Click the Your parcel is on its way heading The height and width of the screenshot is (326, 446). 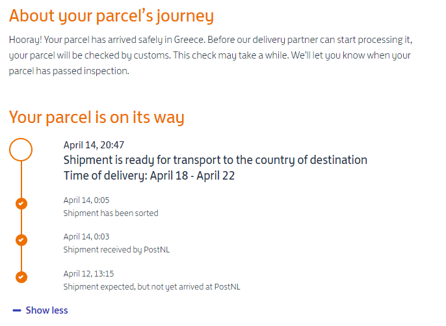coord(97,117)
